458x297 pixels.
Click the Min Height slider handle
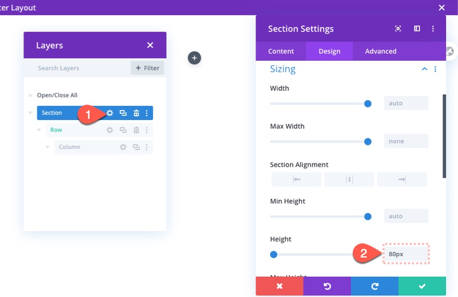368,217
